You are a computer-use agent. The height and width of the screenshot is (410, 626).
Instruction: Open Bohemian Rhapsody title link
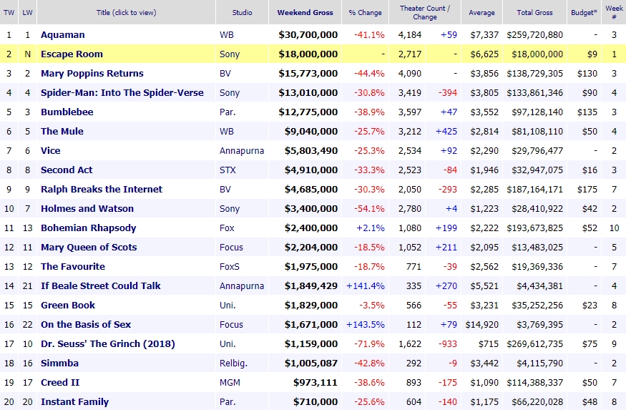(x=88, y=228)
